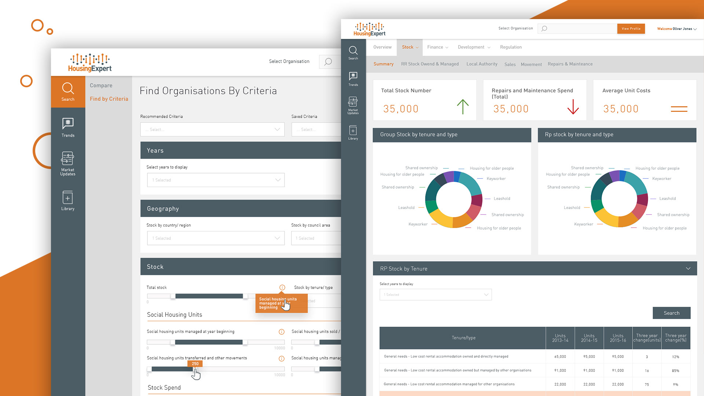This screenshot has height=396, width=704.
Task: Click the Search button above the tenure table
Action: tap(671, 313)
